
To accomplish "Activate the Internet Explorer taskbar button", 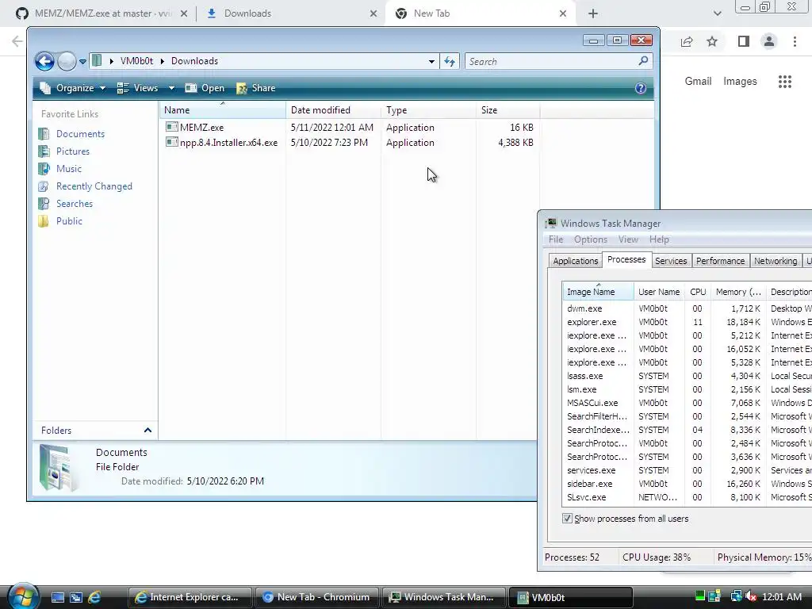I will pyautogui.click(x=190, y=597).
